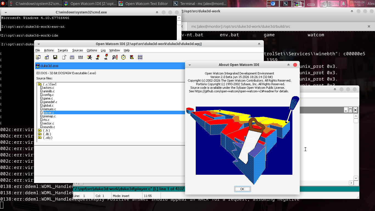Expand the (.obj) folder group
This screenshot has height=211, width=375.
click(40, 138)
